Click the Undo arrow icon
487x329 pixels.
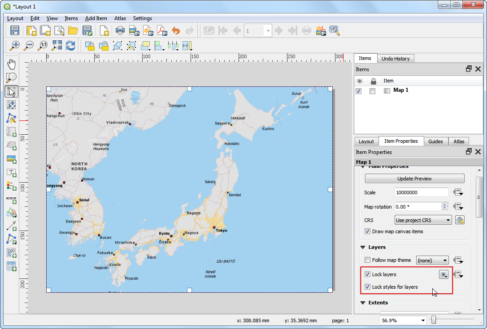[x=176, y=30]
